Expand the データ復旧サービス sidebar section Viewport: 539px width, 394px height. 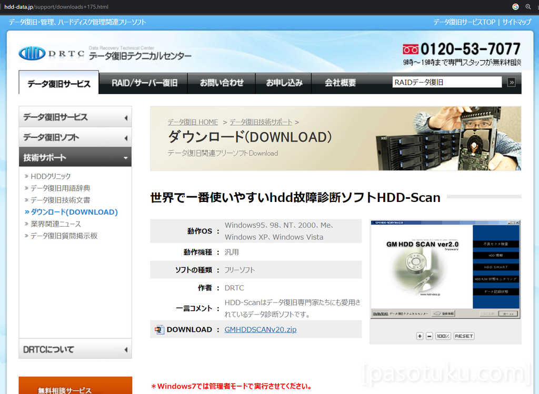click(75, 117)
